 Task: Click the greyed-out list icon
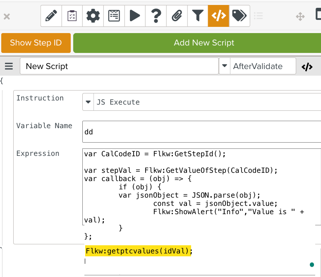pyautogui.click(x=259, y=16)
